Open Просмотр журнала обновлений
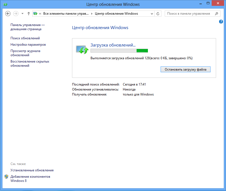Image resolution: width=226 pixels, height=191 pixels. tap(25, 53)
